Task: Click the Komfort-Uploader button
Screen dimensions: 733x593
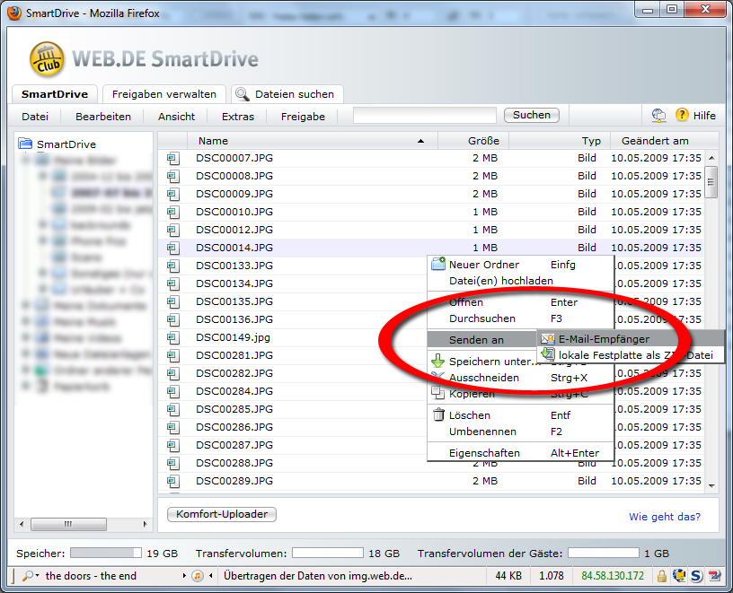Action: tap(222, 514)
